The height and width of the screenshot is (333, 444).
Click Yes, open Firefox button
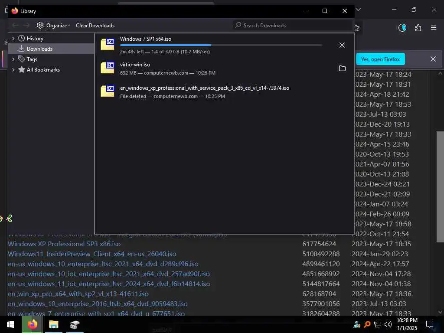coord(380,59)
